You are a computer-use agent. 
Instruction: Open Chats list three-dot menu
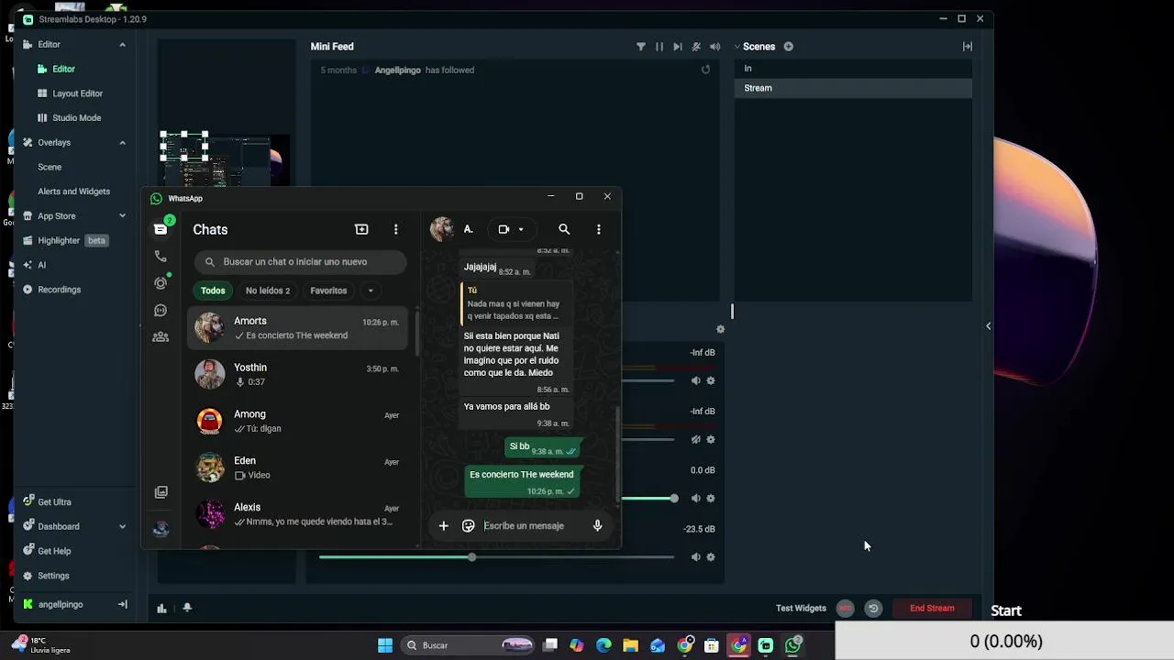(395, 229)
